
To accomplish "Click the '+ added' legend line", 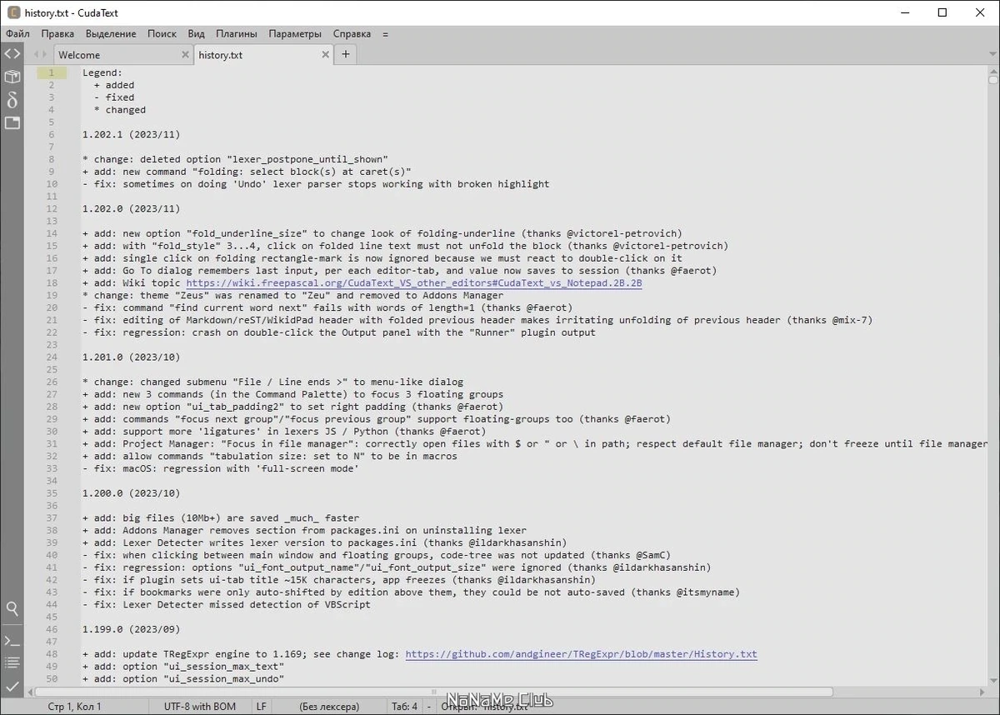I will tap(114, 85).
